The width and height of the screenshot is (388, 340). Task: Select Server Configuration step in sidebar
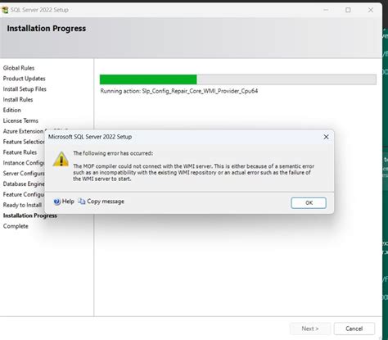click(24, 174)
